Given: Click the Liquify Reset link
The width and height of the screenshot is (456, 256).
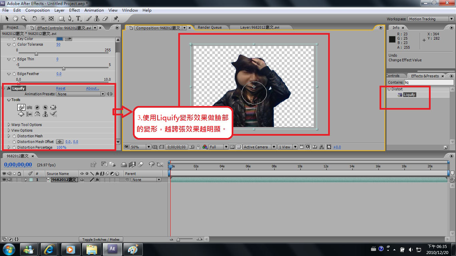Looking at the screenshot, I should coord(61,88).
